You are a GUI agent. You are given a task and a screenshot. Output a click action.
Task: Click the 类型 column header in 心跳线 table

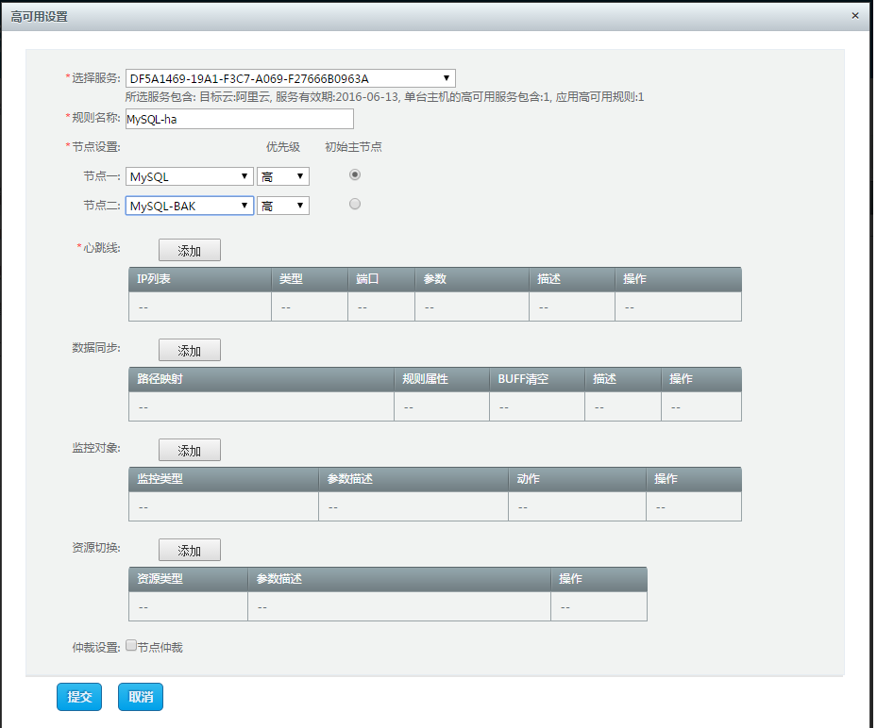click(x=310, y=279)
